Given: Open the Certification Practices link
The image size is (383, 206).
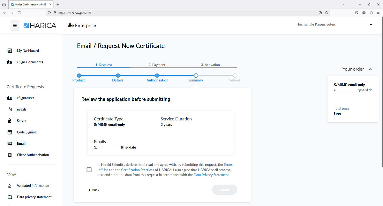Looking at the screenshot, I should (x=138, y=170).
